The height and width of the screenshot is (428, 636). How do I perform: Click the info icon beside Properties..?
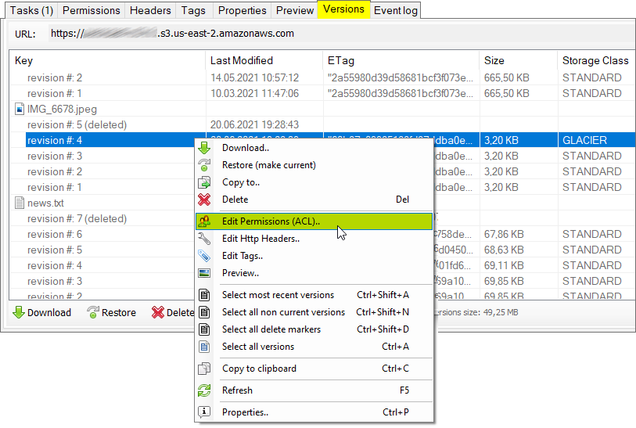click(x=204, y=412)
